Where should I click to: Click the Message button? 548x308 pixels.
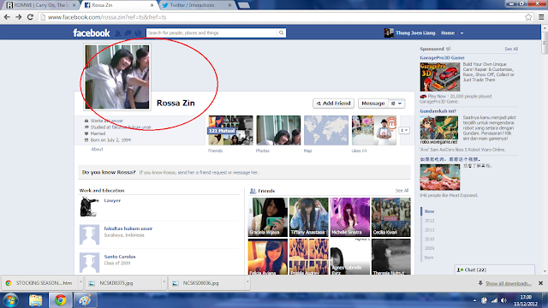pyautogui.click(x=373, y=104)
